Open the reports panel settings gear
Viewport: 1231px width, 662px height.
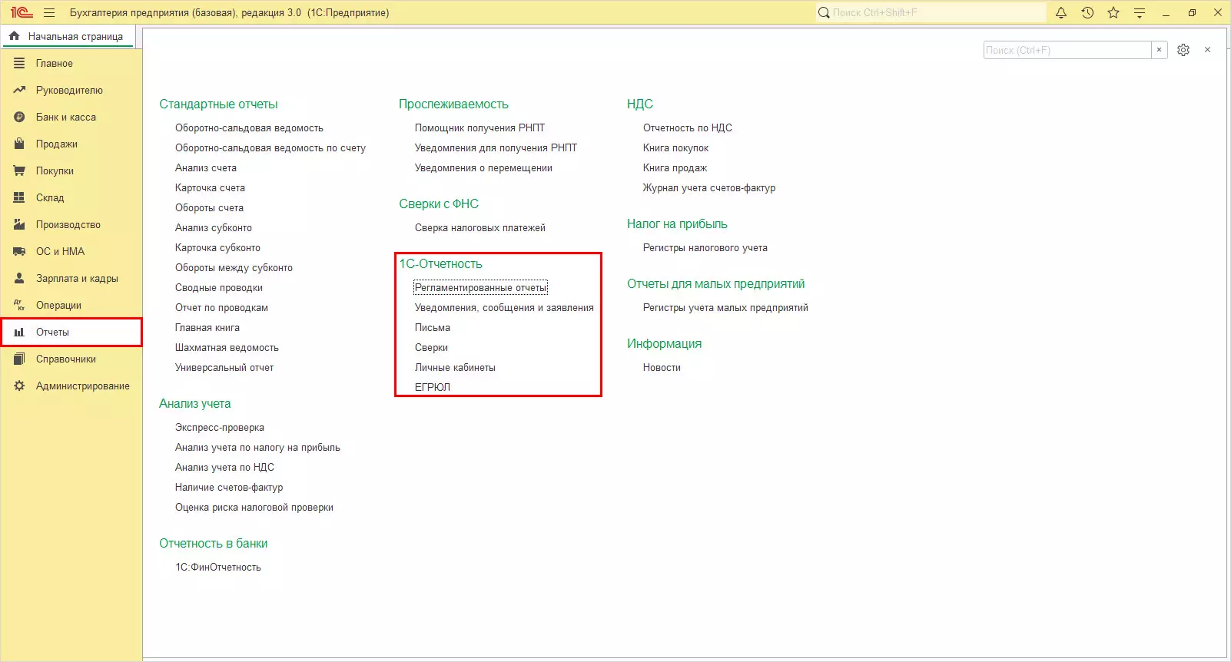1183,50
